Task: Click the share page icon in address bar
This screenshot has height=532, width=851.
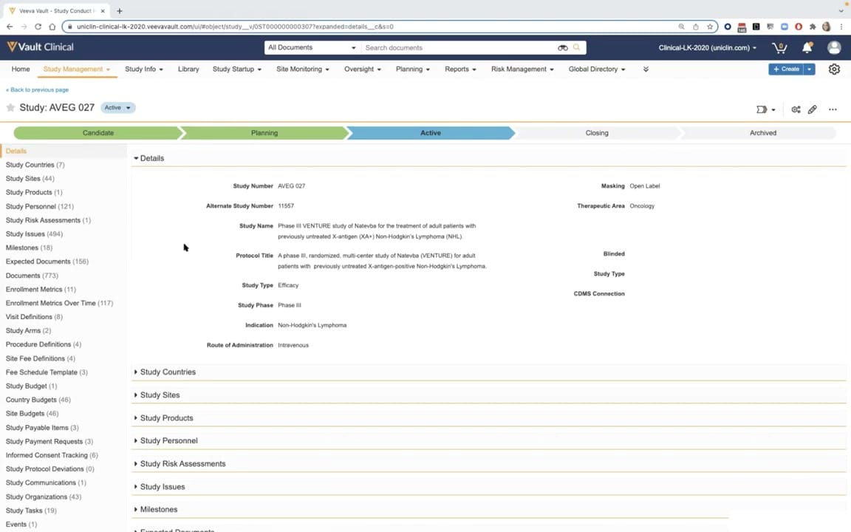Action: (695, 26)
